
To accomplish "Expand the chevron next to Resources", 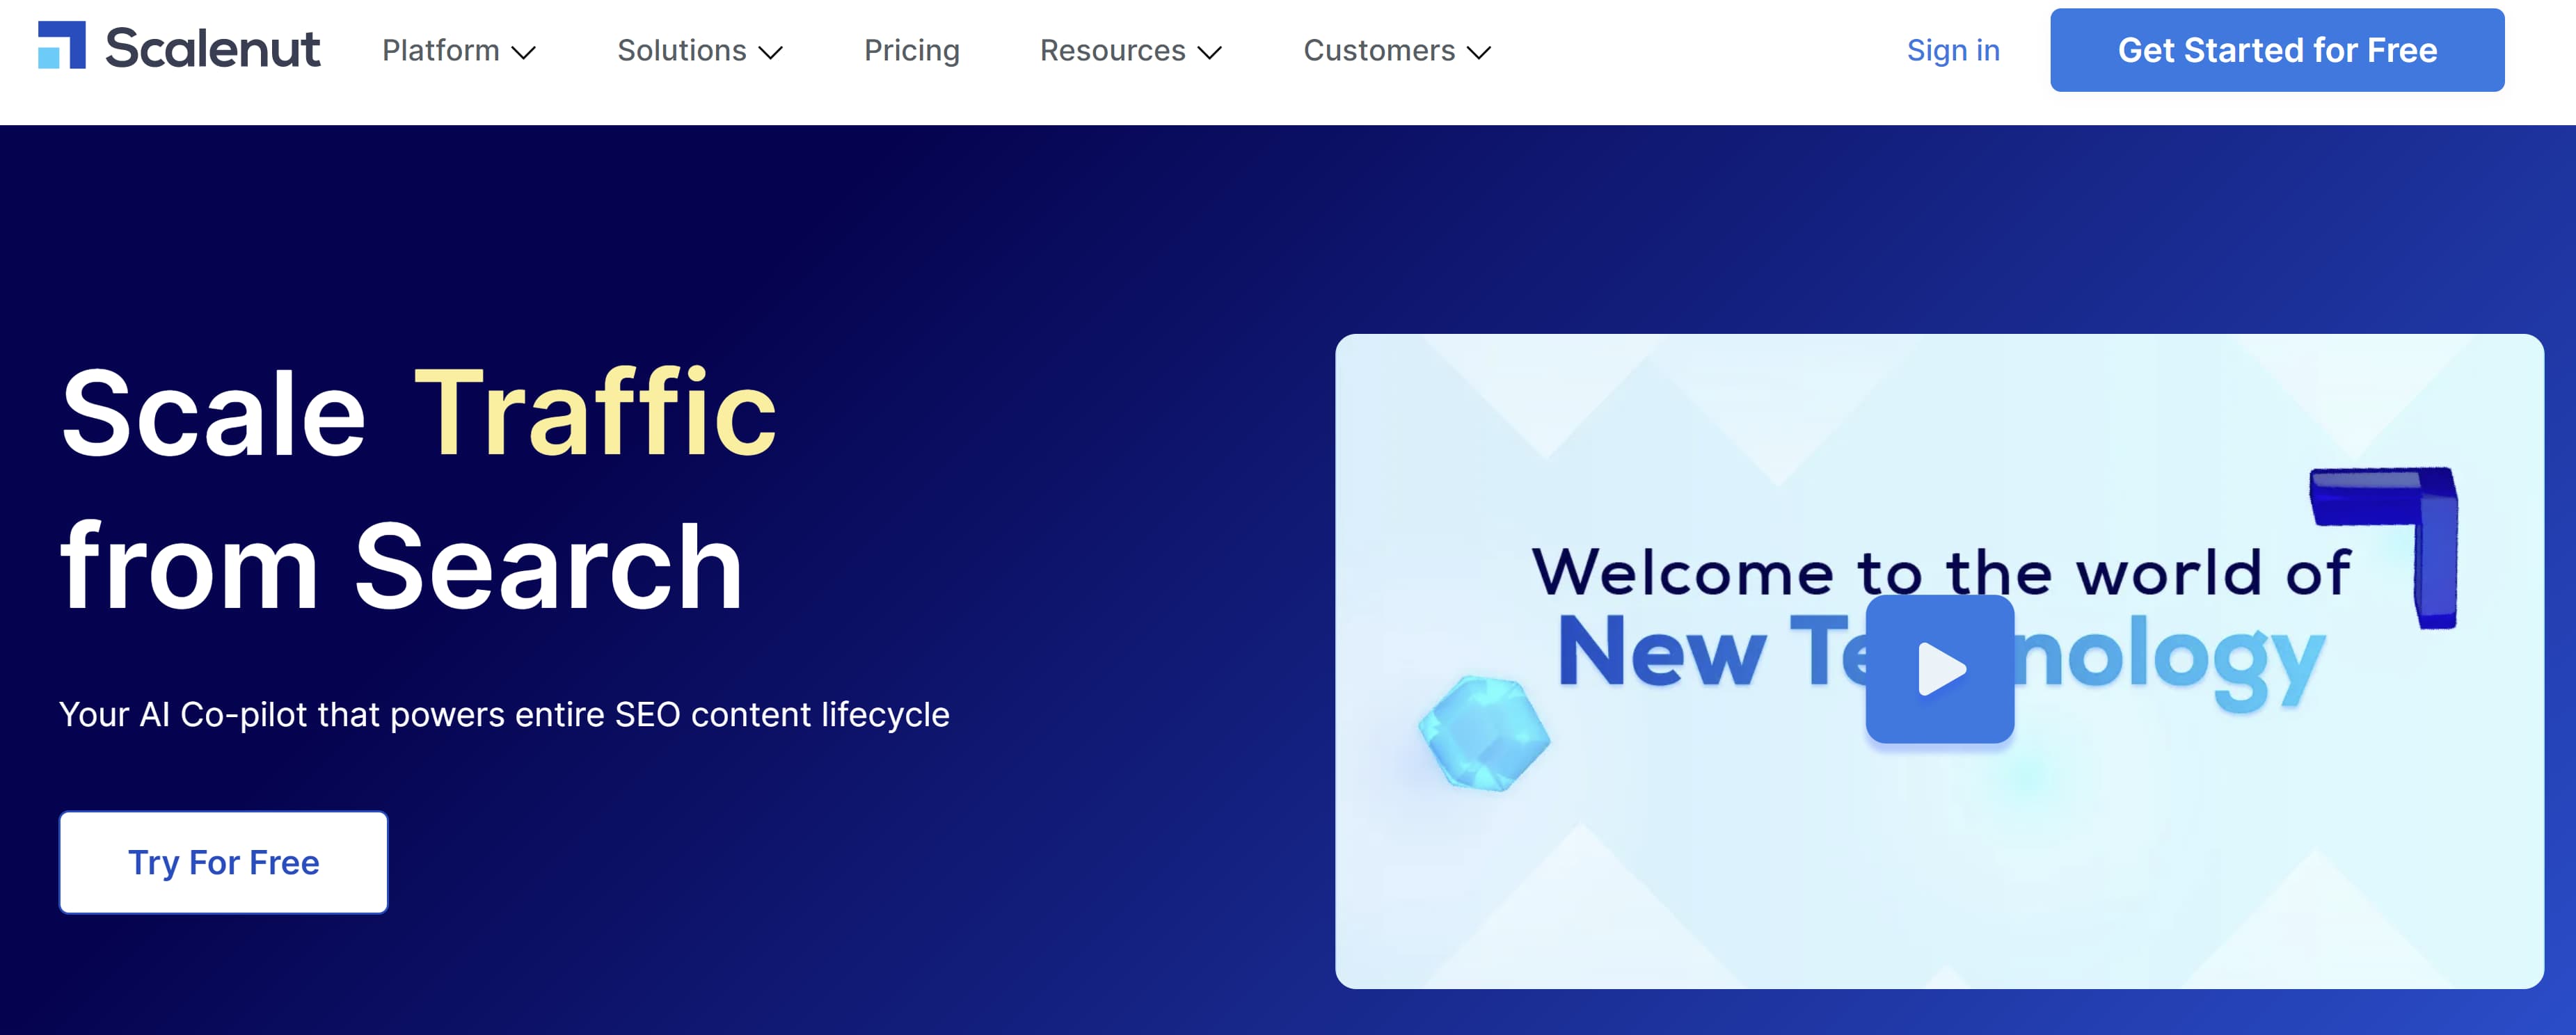I will (1210, 53).
